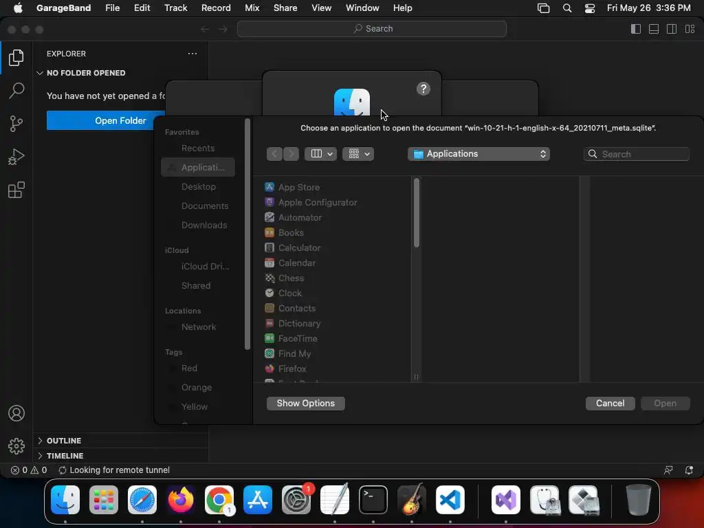The height and width of the screenshot is (528, 704).
Task: Open the Source Control view
Action: (x=16, y=124)
